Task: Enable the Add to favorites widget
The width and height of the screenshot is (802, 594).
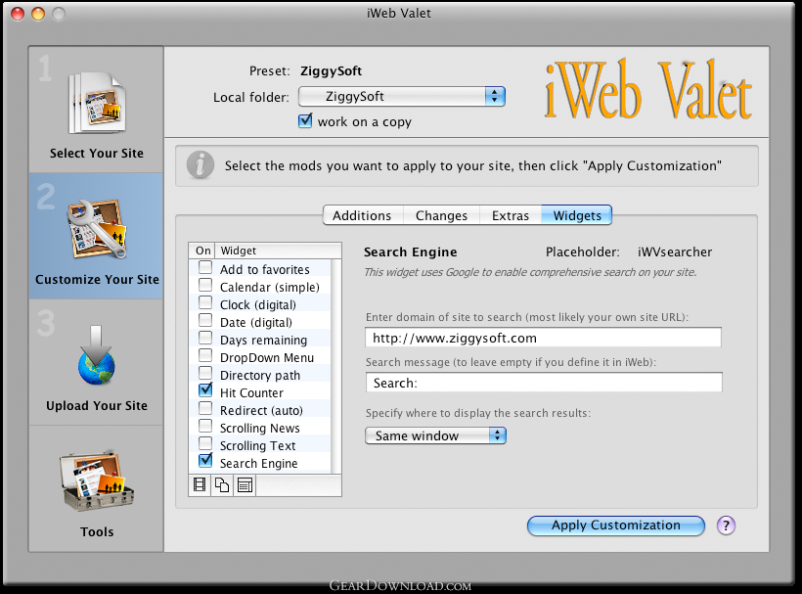Action: tap(205, 267)
